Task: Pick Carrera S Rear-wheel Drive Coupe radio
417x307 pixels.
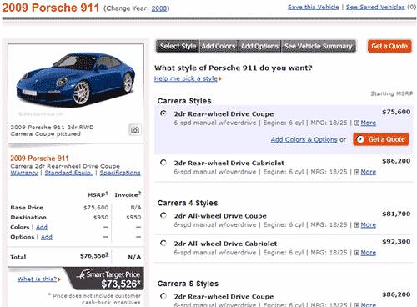Action: (x=163, y=296)
